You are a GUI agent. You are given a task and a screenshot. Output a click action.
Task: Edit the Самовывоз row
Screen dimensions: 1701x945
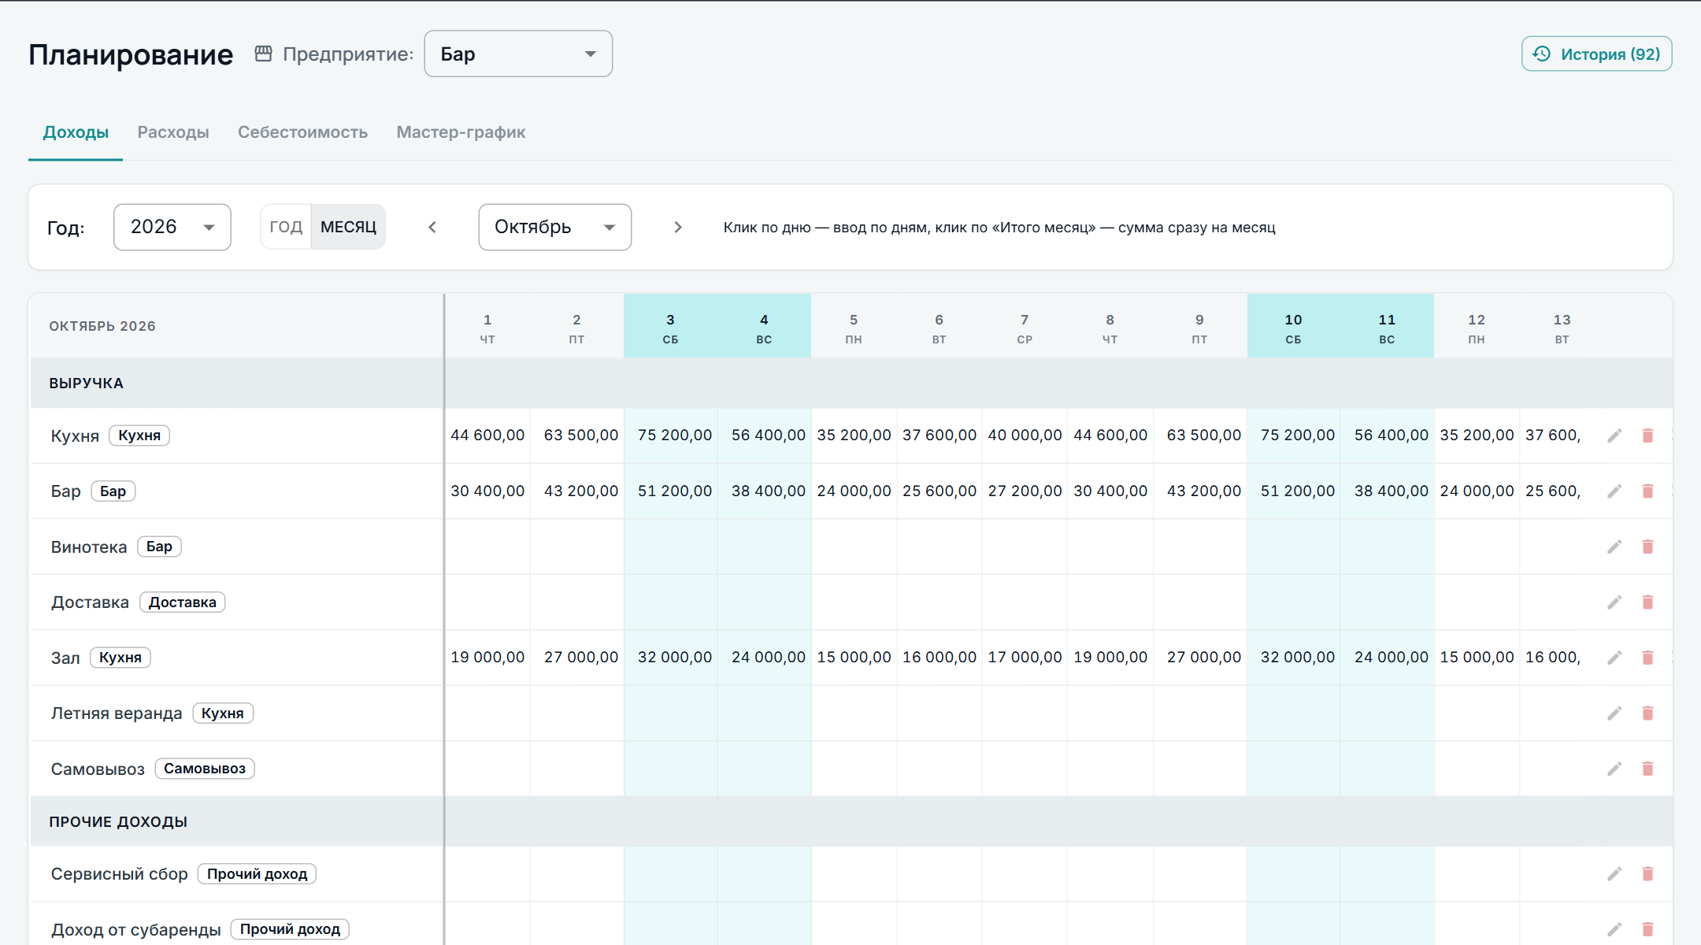click(x=1614, y=769)
